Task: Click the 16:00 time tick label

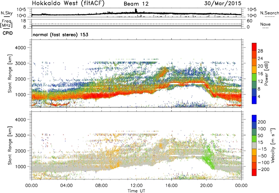Action: point(171,186)
